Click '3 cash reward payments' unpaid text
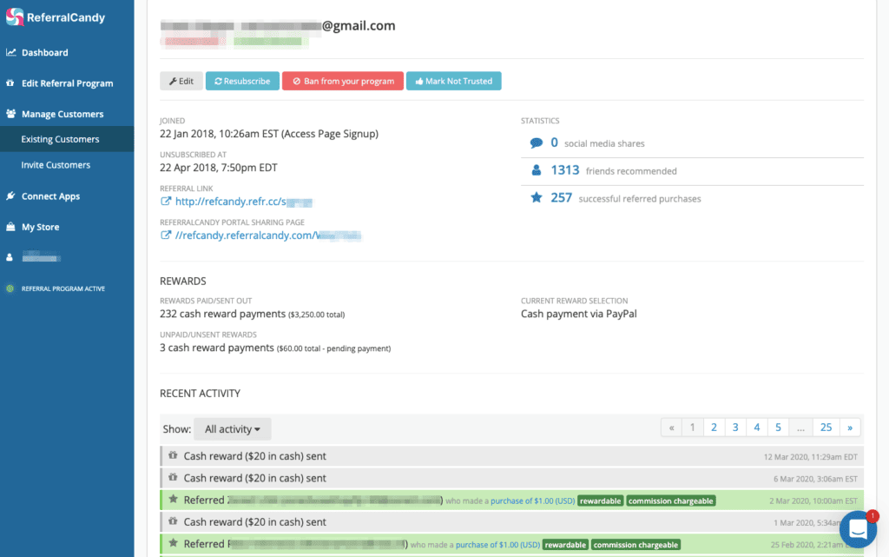Viewport: 889px width, 557px height. click(x=216, y=348)
